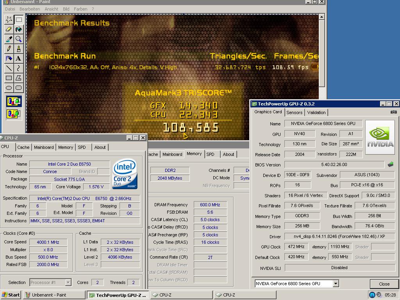
Task: Click the GPU-Z Name field NVIDIA GeForce 6800
Action: 323,123
